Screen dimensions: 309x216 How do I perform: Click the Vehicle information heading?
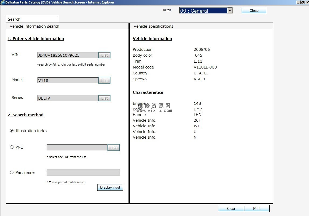pyautogui.click(x=152, y=39)
